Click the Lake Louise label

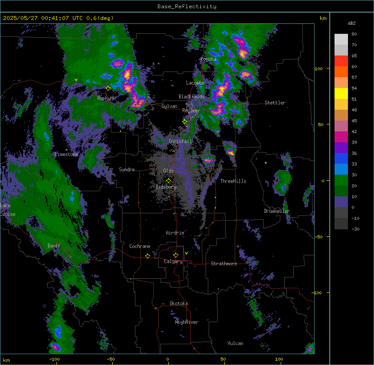tap(7, 210)
